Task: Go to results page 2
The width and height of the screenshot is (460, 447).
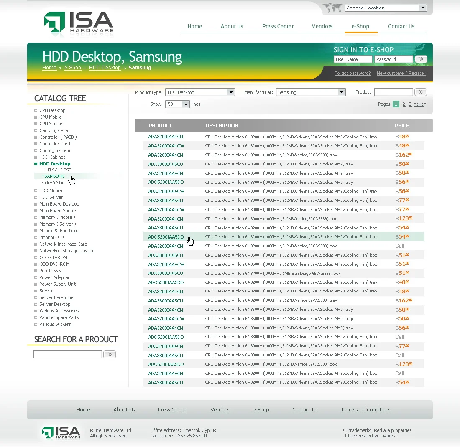Action: click(x=404, y=104)
